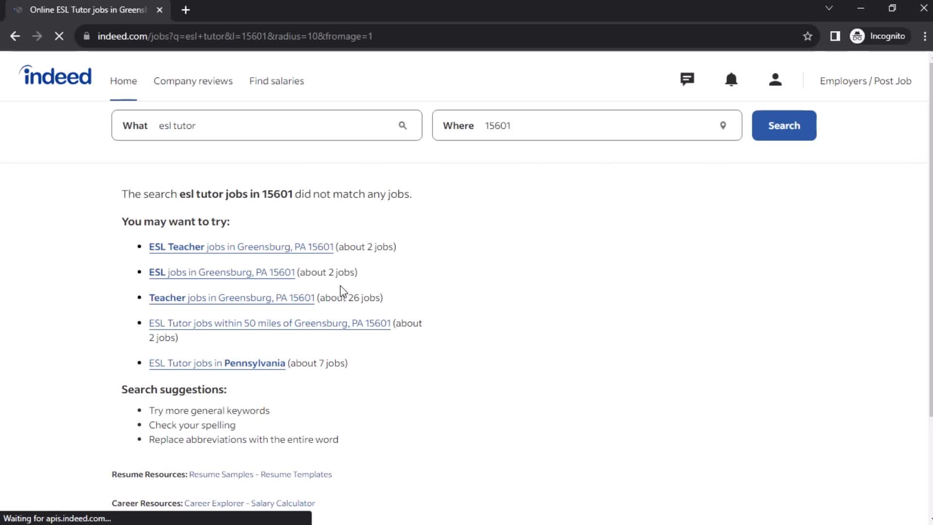
Task: Click the Find salaries tab
Action: 277,81
